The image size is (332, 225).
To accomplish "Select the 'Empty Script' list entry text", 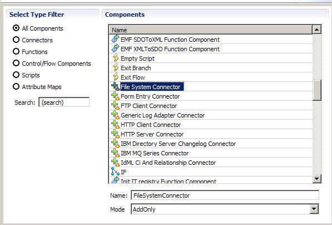I will [137, 58].
